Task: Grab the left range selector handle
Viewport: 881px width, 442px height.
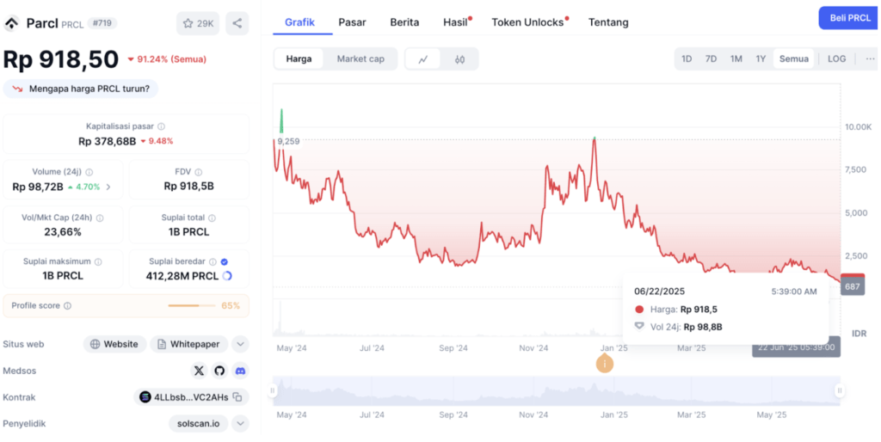Action: tap(273, 390)
